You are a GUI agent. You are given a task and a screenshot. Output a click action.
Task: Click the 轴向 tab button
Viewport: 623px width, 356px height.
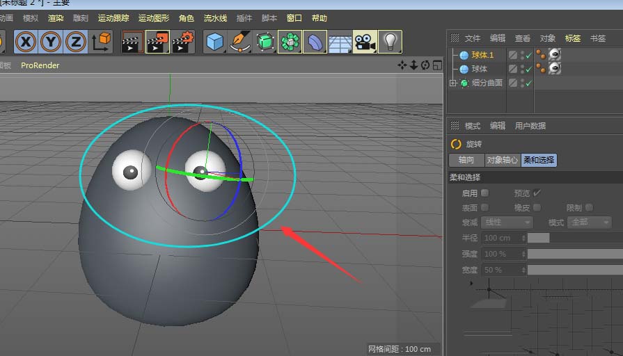click(x=466, y=160)
